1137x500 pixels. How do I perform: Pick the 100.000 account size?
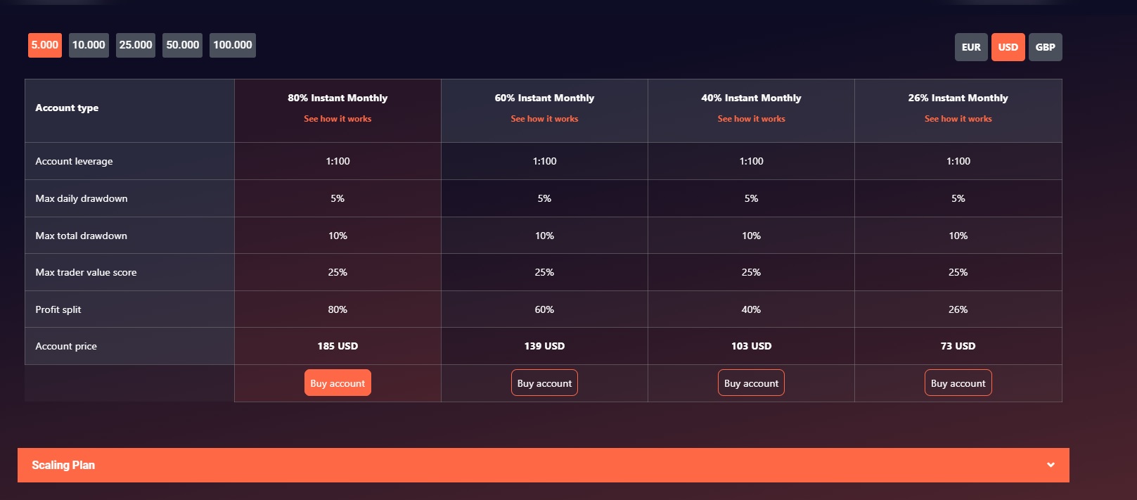pos(233,45)
